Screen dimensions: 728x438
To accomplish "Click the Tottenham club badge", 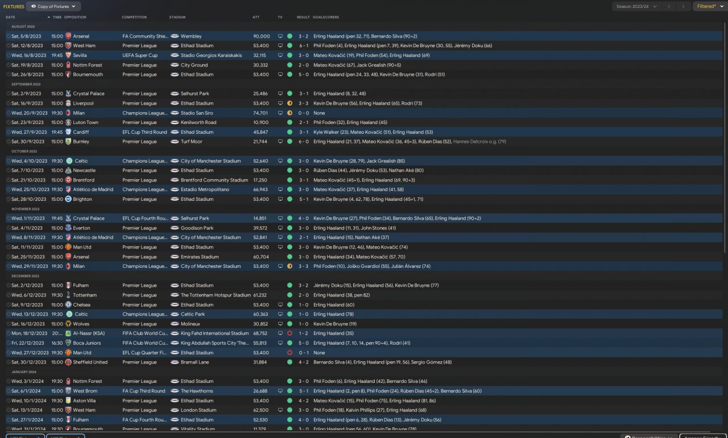I will tap(68, 295).
